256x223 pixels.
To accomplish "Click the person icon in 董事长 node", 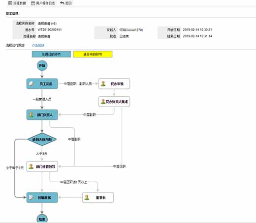I will (87, 197).
